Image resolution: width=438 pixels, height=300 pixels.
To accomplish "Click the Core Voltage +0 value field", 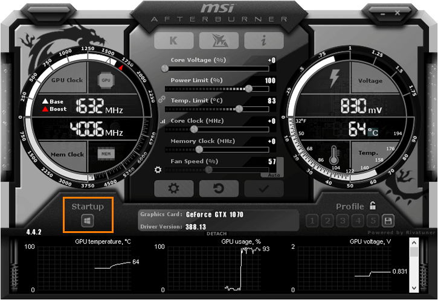I will (271, 60).
